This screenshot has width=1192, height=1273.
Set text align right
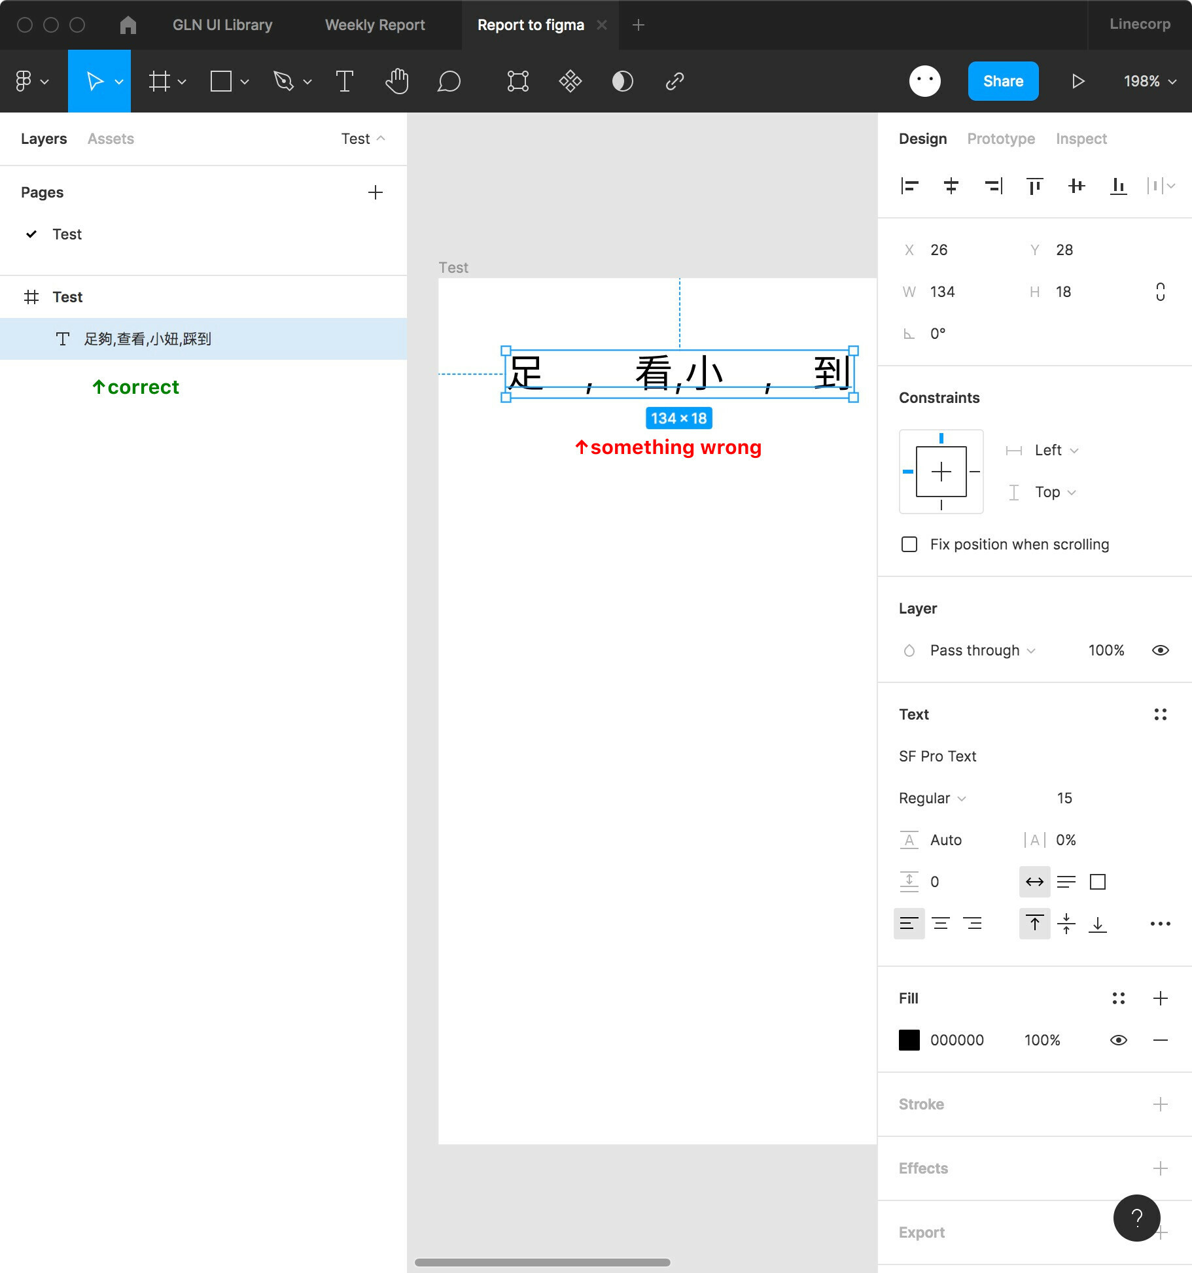coord(972,924)
